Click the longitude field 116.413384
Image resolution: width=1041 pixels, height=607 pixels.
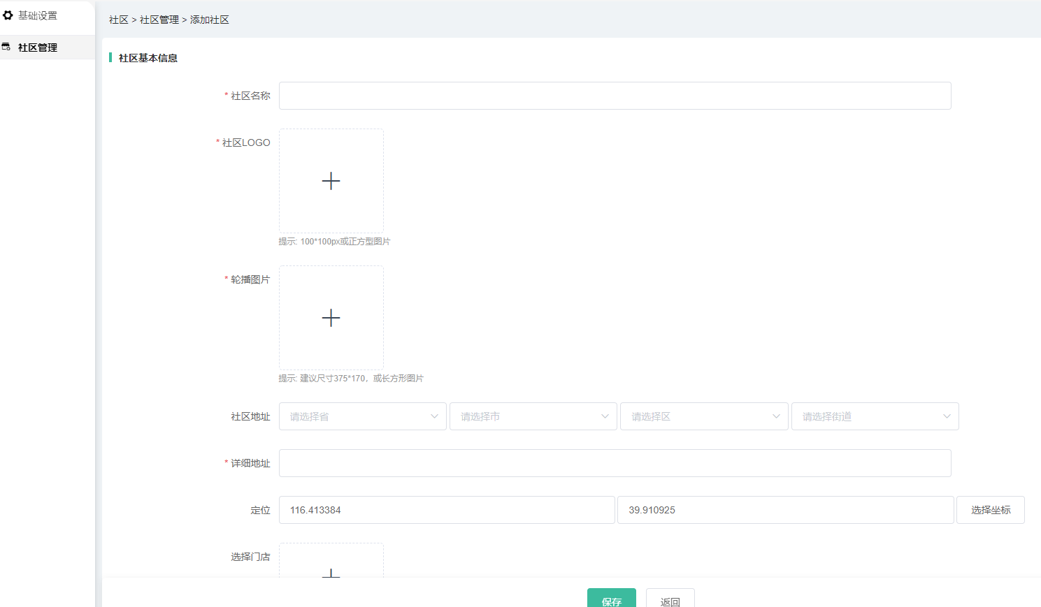coord(447,510)
